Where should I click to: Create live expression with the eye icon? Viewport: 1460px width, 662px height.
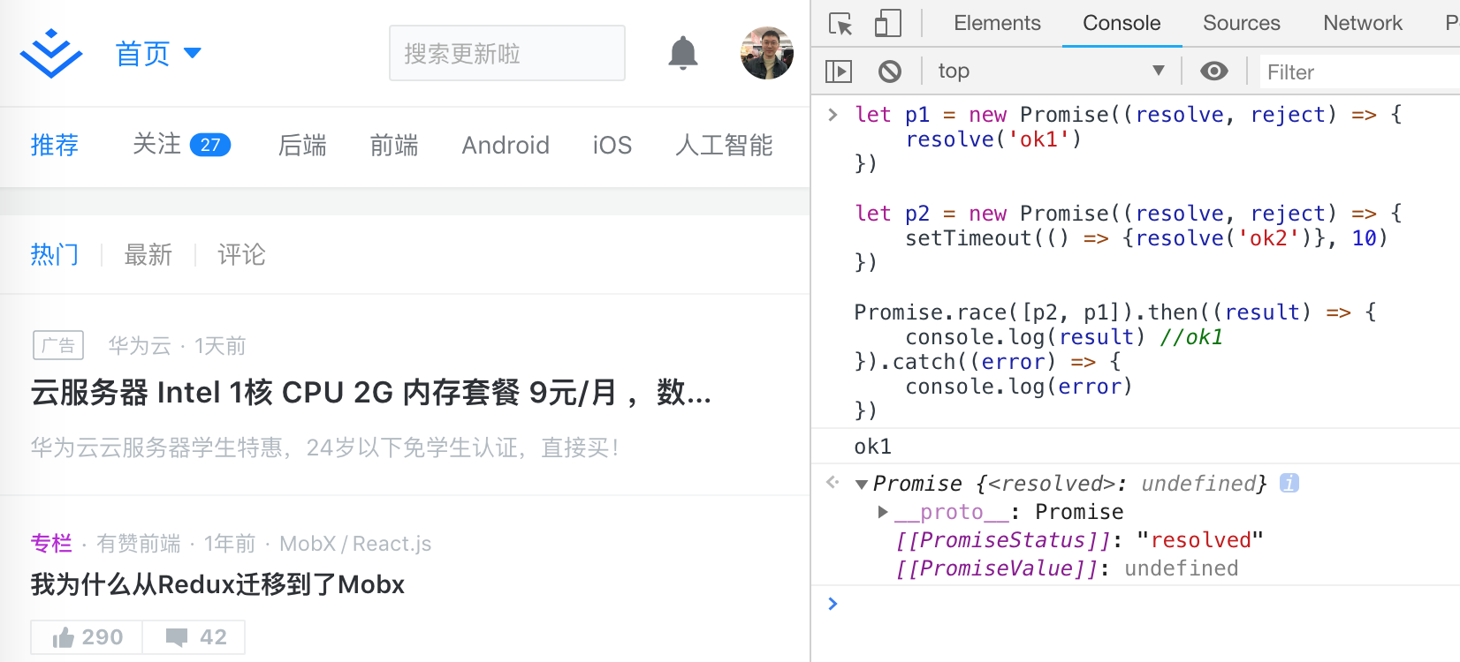coord(1214,71)
